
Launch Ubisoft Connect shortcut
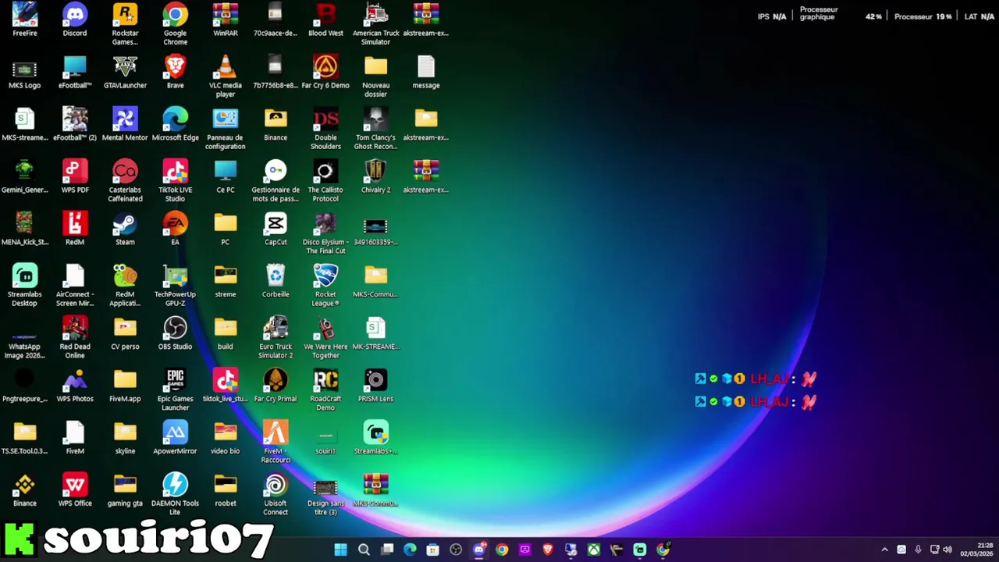click(x=276, y=495)
